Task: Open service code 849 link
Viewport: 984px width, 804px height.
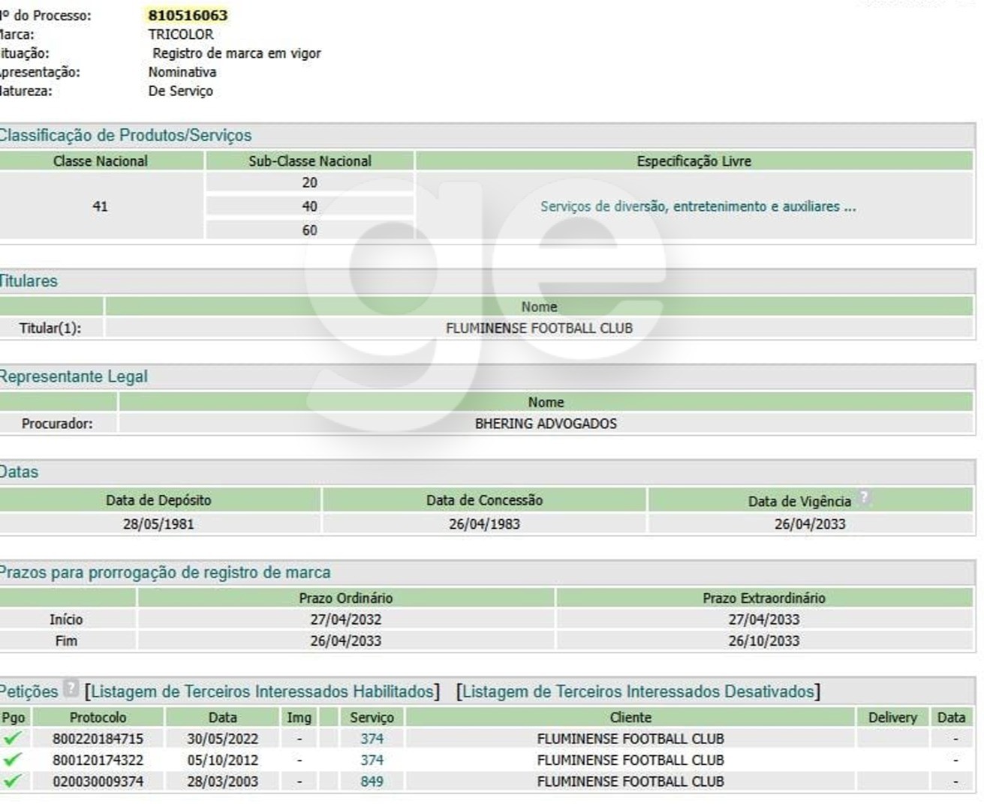Action: pyautogui.click(x=372, y=781)
